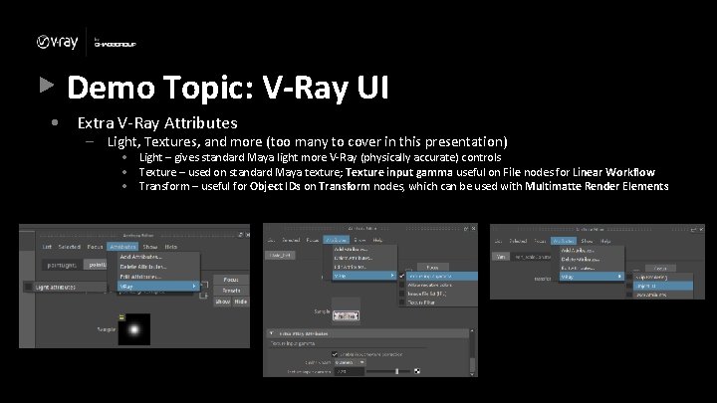The image size is (717, 403).
Task: Click the light Sample glow swatch
Action: [134, 329]
